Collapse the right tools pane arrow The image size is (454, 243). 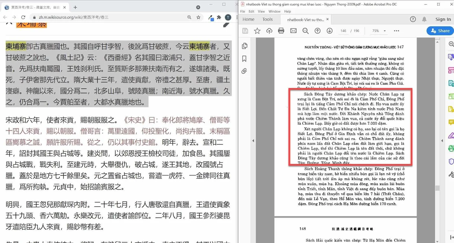tap(442, 141)
